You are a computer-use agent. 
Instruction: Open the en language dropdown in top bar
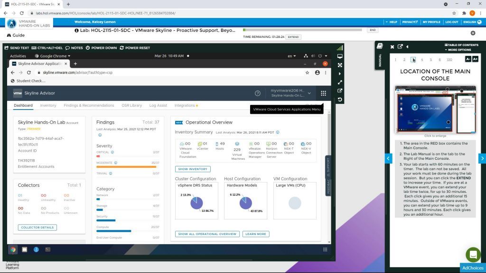click(291, 56)
